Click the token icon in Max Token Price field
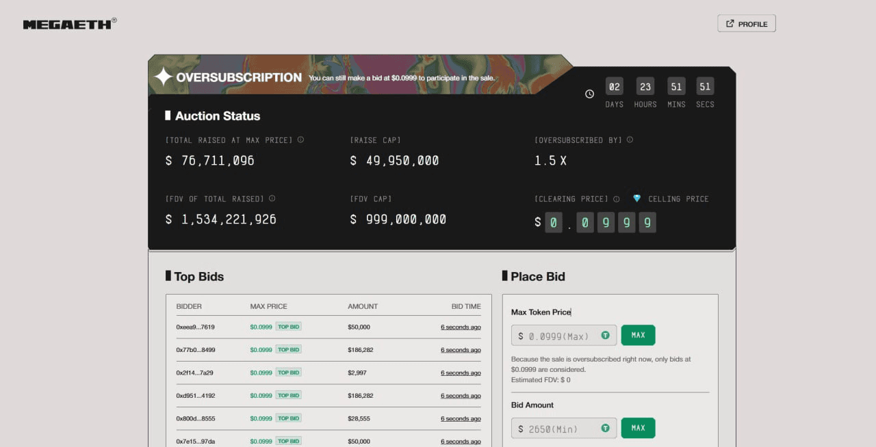The height and width of the screenshot is (447, 876). [x=606, y=336]
